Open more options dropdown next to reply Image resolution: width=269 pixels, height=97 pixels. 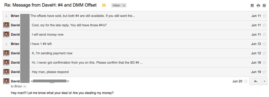pos(264,81)
